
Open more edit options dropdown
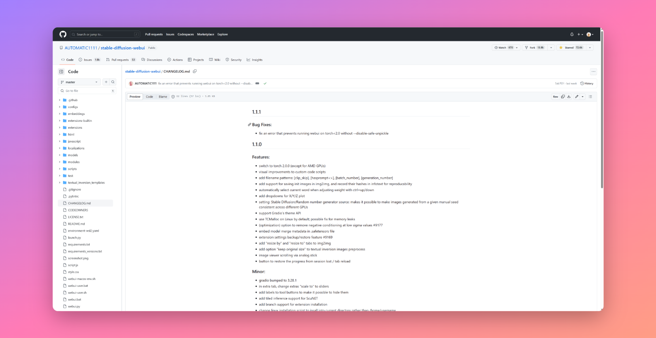(x=583, y=97)
